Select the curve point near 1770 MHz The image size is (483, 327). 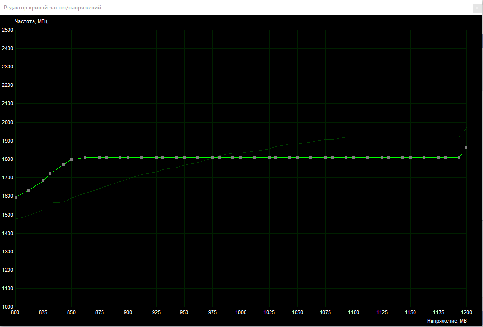[63, 164]
